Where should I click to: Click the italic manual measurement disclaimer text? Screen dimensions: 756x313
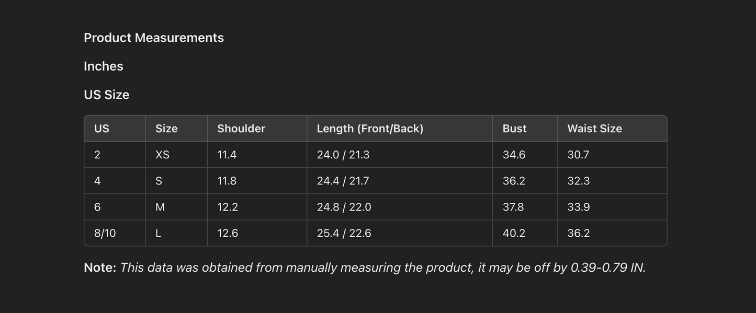[x=382, y=268]
